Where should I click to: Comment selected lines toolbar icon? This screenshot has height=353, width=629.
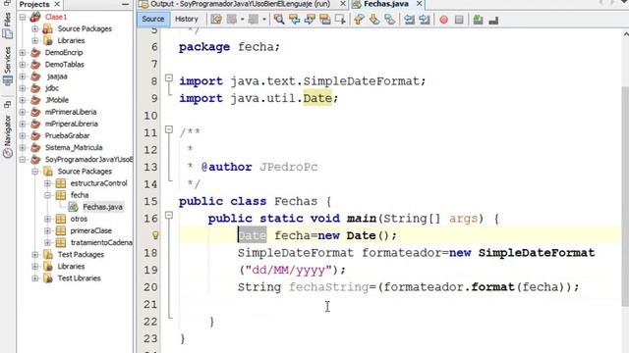click(x=479, y=20)
